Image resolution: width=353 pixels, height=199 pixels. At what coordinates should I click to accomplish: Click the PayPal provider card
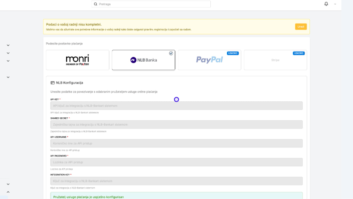pyautogui.click(x=210, y=60)
